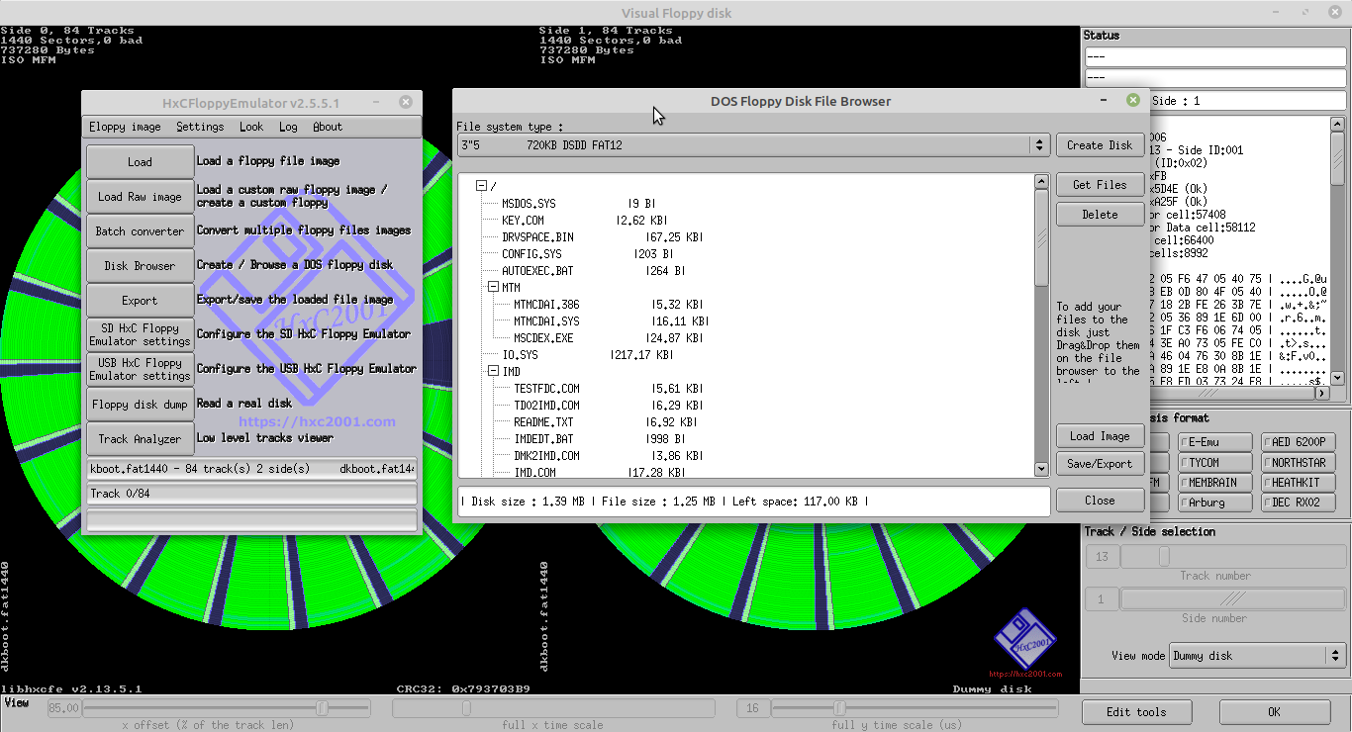The height and width of the screenshot is (732, 1352).
Task: Click the Load button
Action: pyautogui.click(x=140, y=162)
